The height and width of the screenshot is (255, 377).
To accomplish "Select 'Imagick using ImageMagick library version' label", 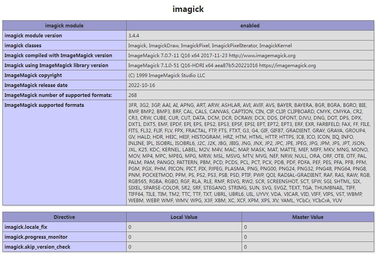I will [56, 66].
